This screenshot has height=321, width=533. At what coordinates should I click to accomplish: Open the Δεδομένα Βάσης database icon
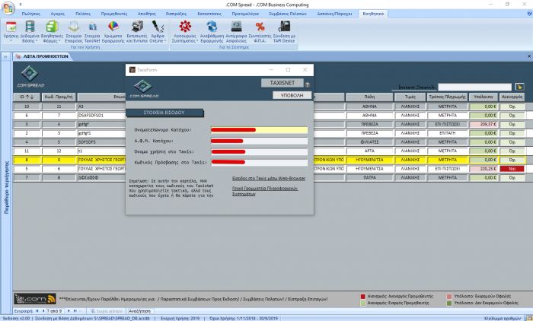(x=30, y=32)
